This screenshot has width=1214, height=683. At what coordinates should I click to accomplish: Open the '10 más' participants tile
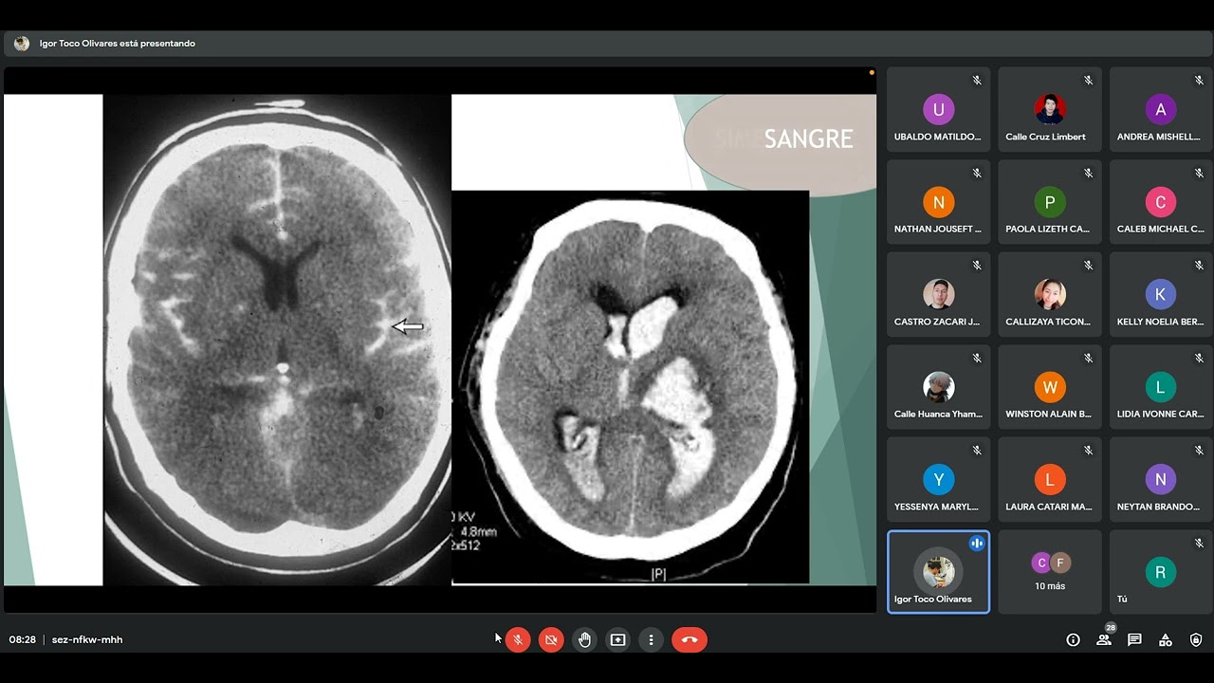coord(1049,572)
